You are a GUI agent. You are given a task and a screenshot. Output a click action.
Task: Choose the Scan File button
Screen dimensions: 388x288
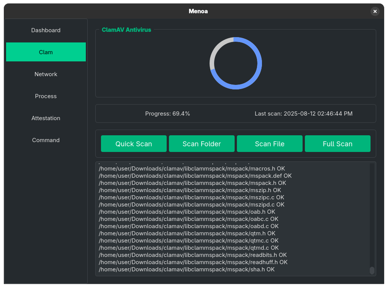[270, 144]
